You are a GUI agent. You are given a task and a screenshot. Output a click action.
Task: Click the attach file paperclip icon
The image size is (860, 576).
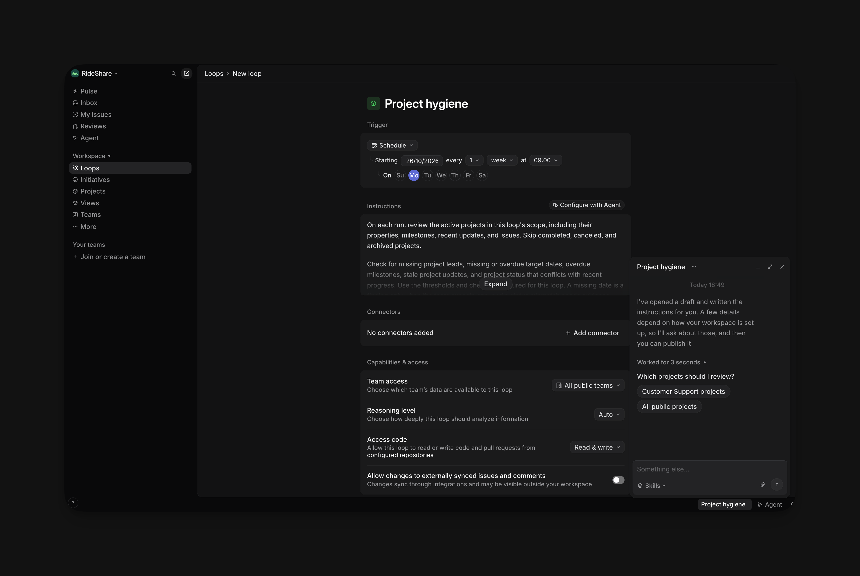coord(763,485)
